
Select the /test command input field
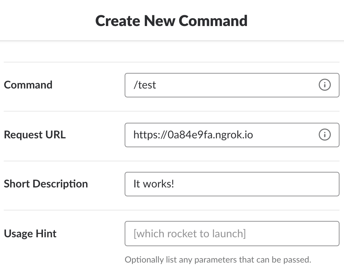[224, 85]
